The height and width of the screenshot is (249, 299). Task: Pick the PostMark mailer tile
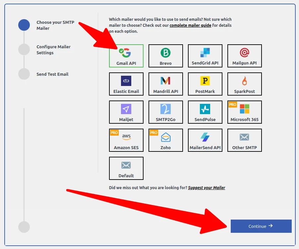(205, 84)
